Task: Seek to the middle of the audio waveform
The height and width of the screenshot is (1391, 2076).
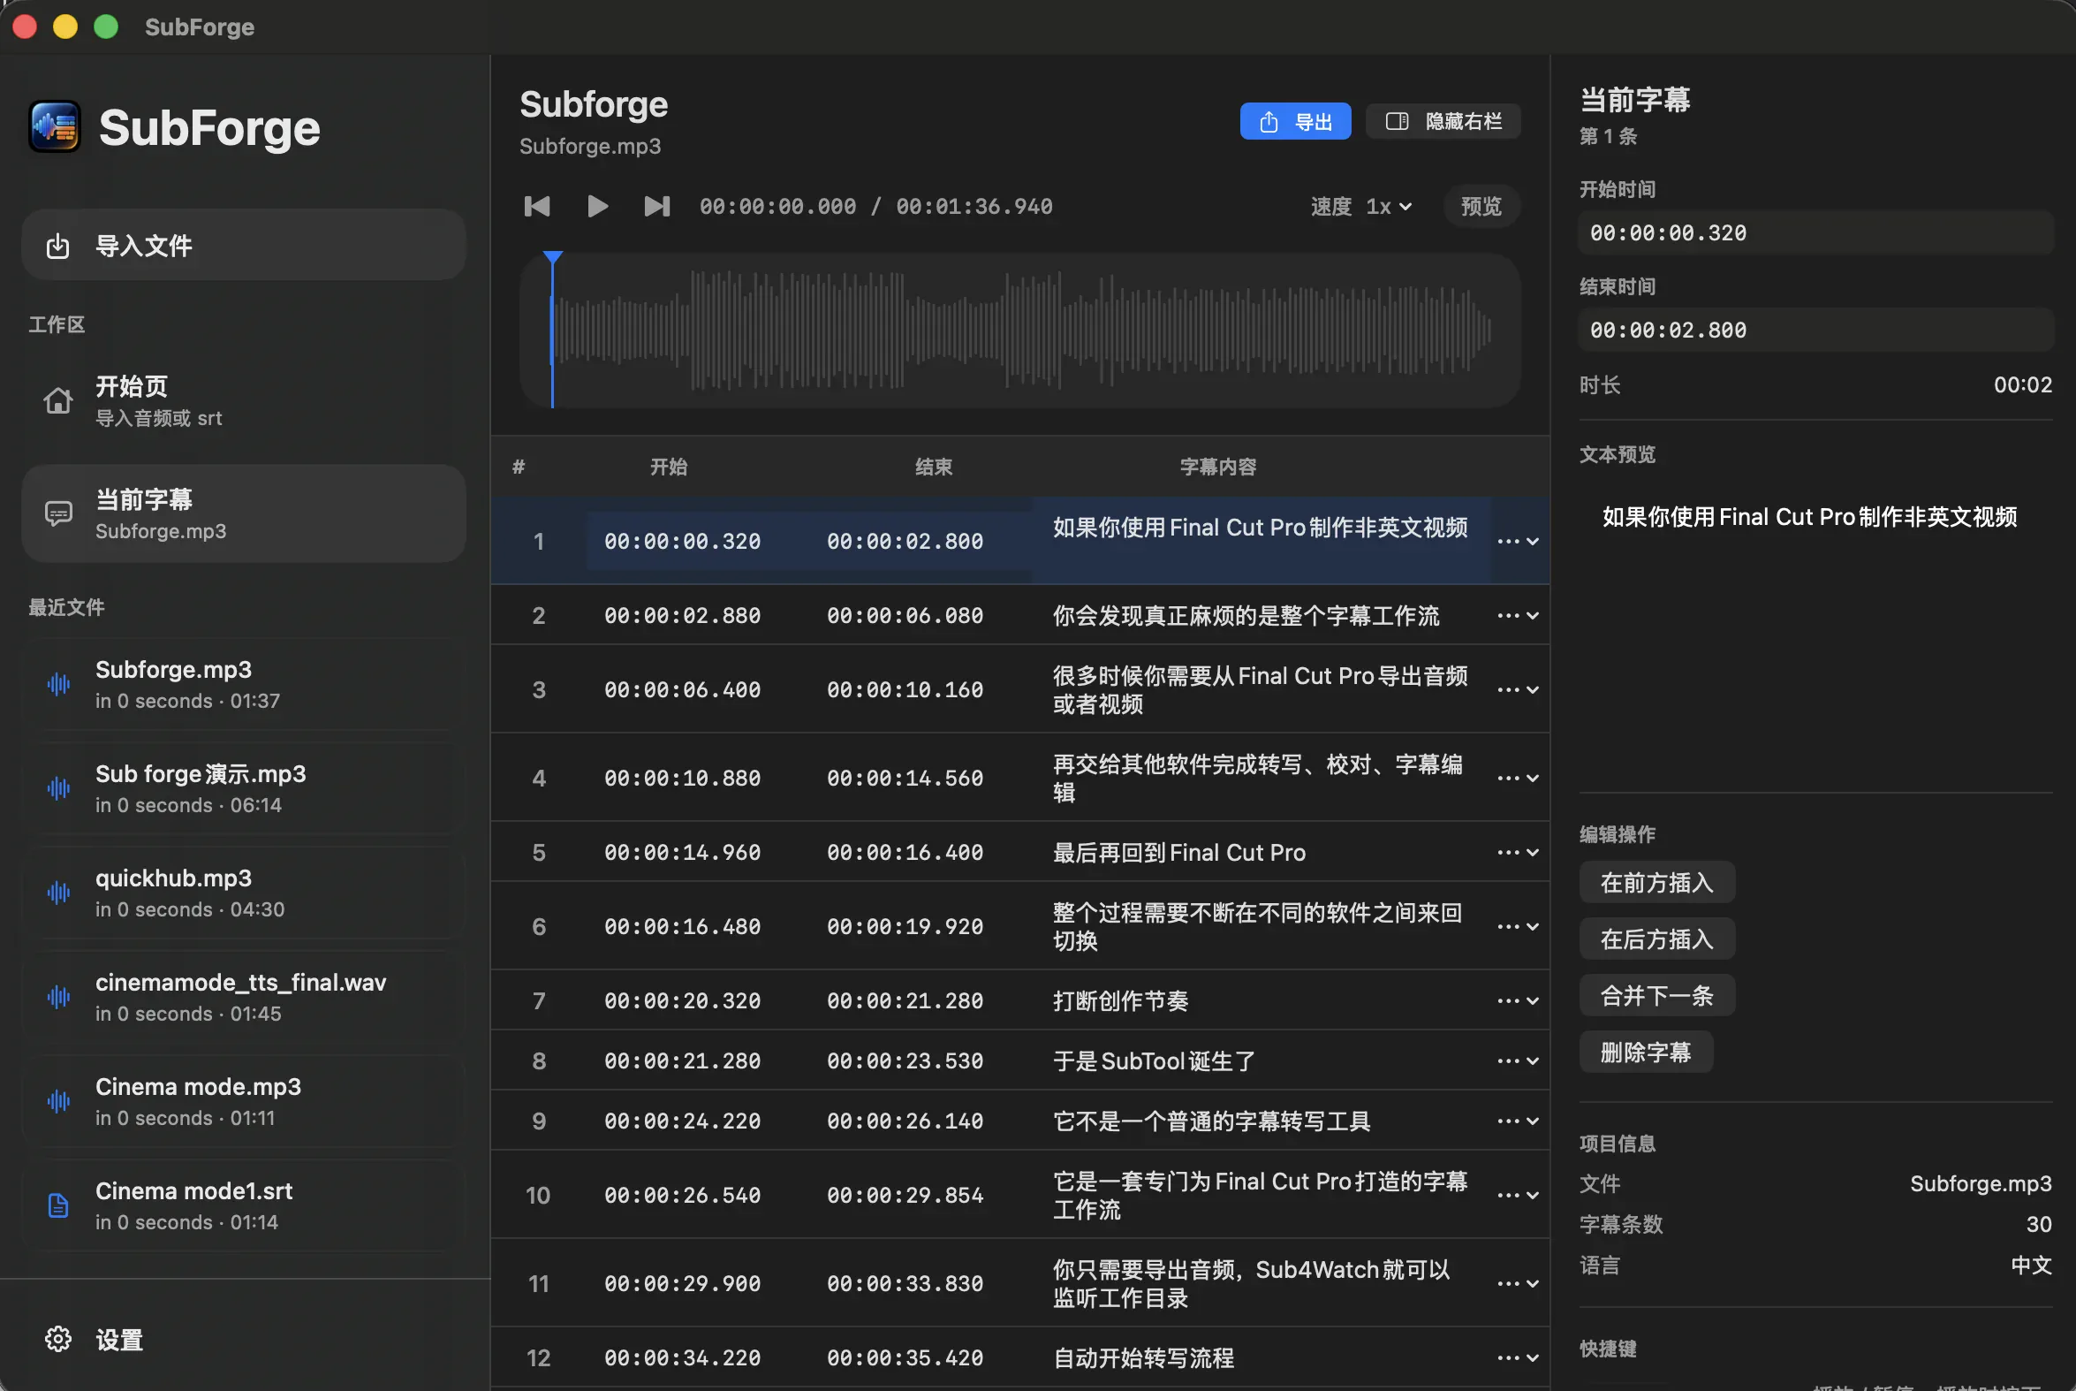Action: click(1019, 331)
